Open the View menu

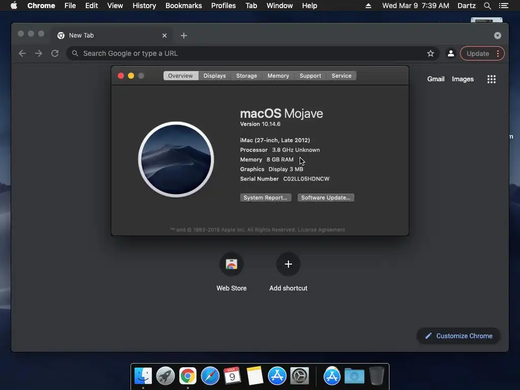(115, 6)
